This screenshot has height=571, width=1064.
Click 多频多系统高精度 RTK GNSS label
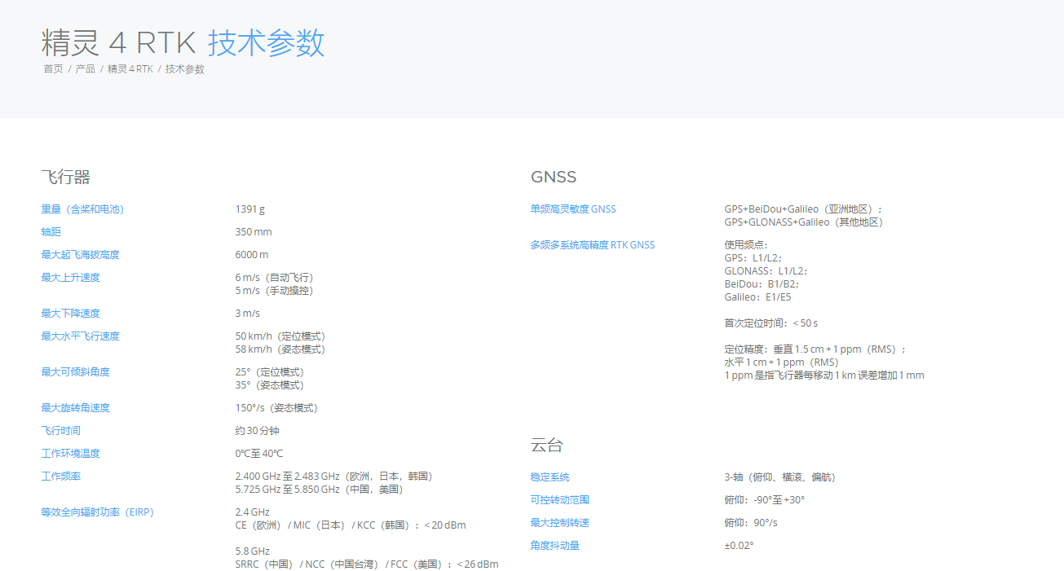click(x=593, y=245)
